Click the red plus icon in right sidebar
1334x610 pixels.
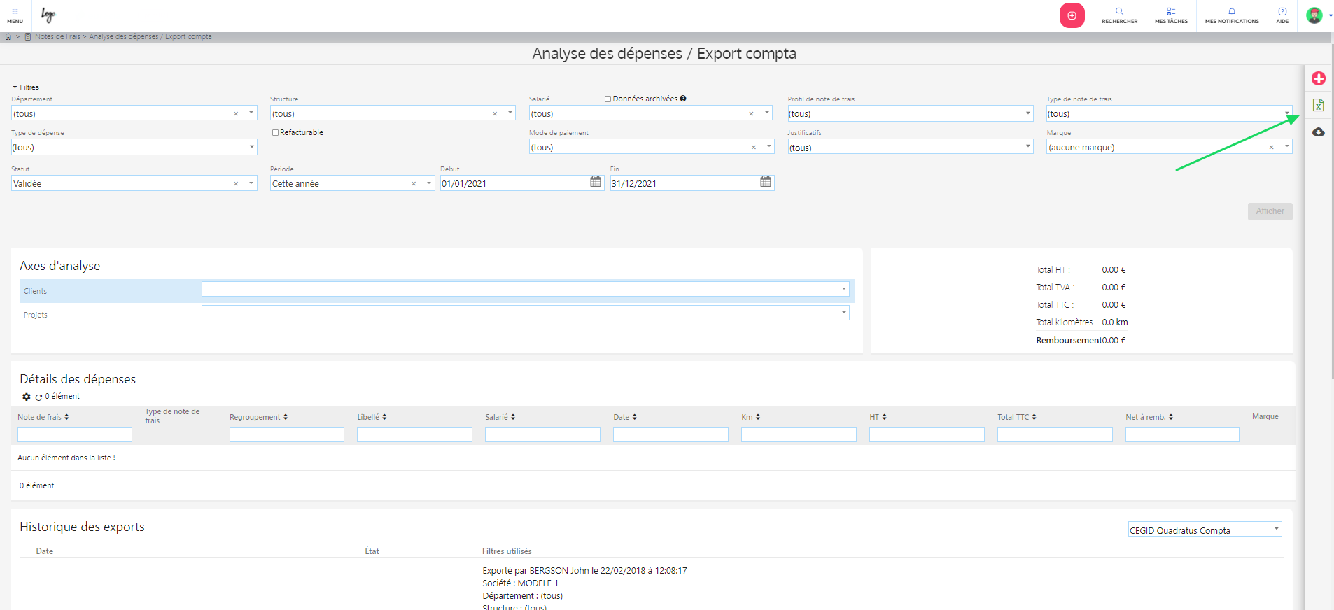[x=1318, y=78]
